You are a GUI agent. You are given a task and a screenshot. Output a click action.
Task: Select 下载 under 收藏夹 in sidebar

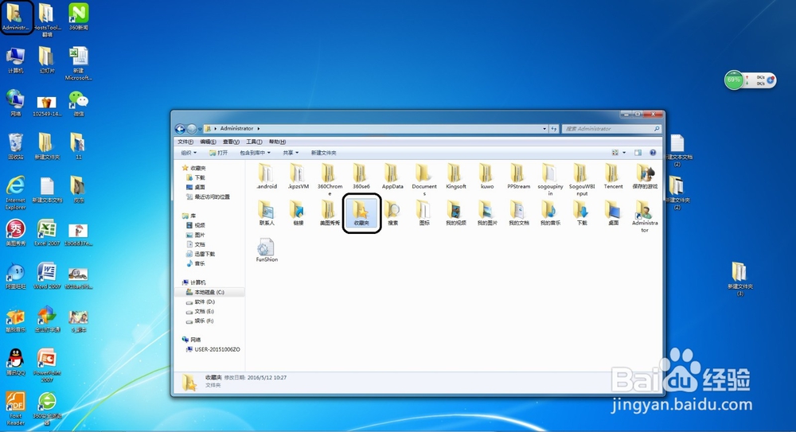196,177
